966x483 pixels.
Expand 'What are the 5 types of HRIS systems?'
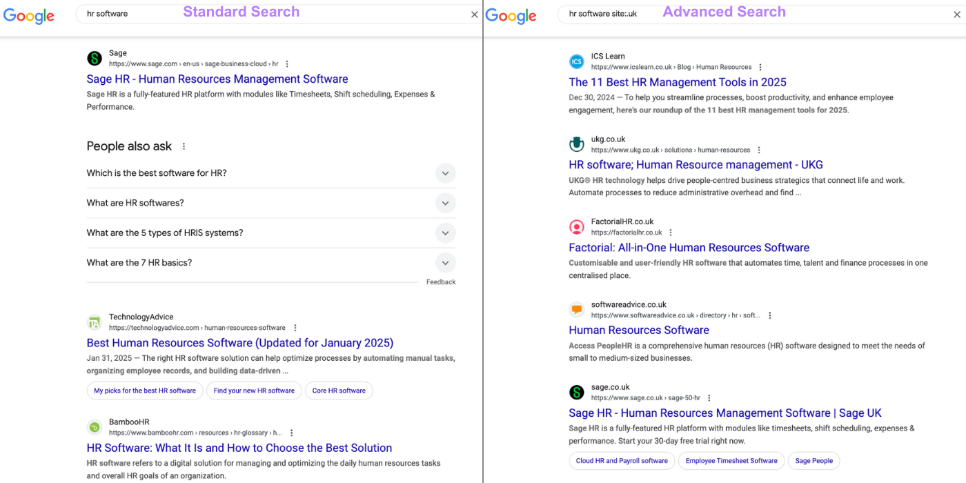click(x=445, y=233)
